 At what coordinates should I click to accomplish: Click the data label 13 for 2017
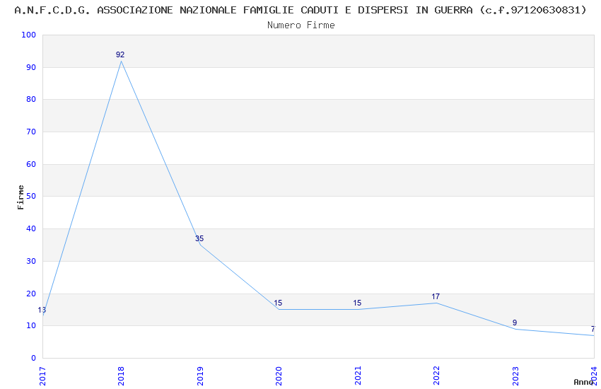(x=42, y=310)
